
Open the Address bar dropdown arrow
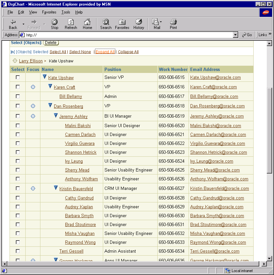[235, 35]
